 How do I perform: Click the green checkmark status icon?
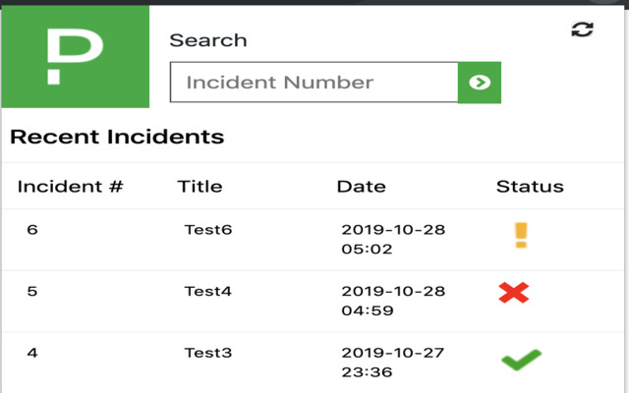(x=521, y=360)
